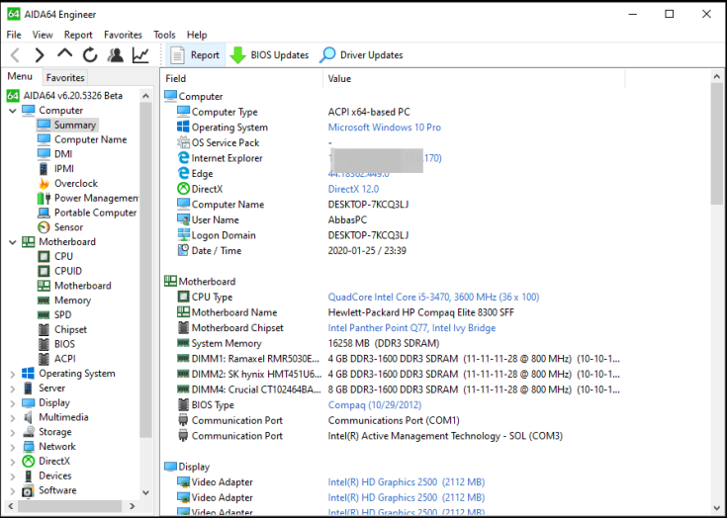Open the Favorites menu
The height and width of the screenshot is (518, 727).
point(123,35)
